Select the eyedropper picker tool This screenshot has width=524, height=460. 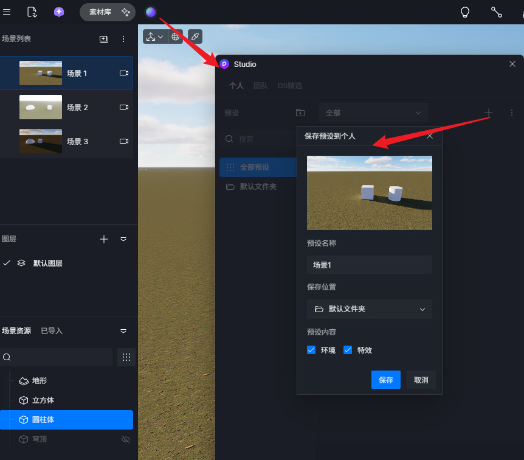pos(195,37)
